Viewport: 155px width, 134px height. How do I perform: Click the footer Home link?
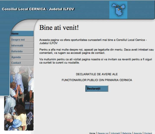pyautogui.click(x=92, y=133)
